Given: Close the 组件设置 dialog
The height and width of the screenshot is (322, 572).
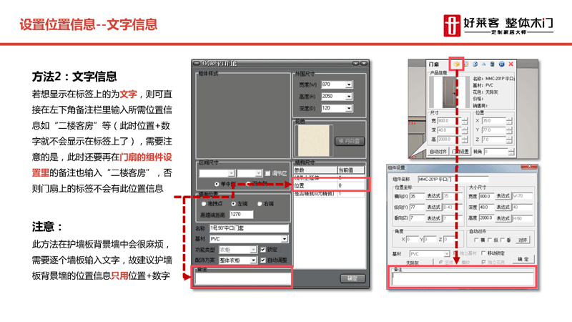Looking at the screenshot, I should click(x=529, y=167).
